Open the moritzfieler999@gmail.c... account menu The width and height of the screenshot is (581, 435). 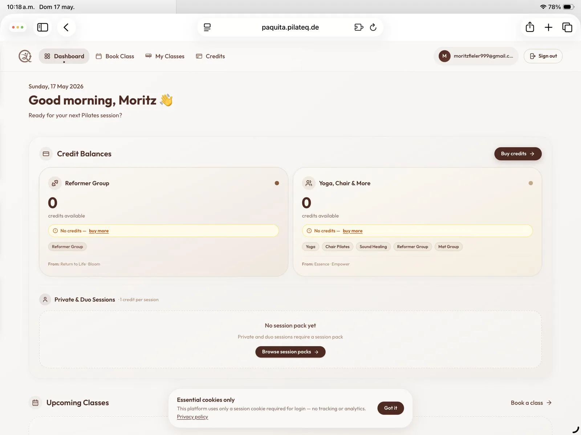coord(476,56)
